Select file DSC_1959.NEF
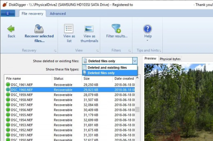This screenshot has height=141, width=213. click(22, 95)
